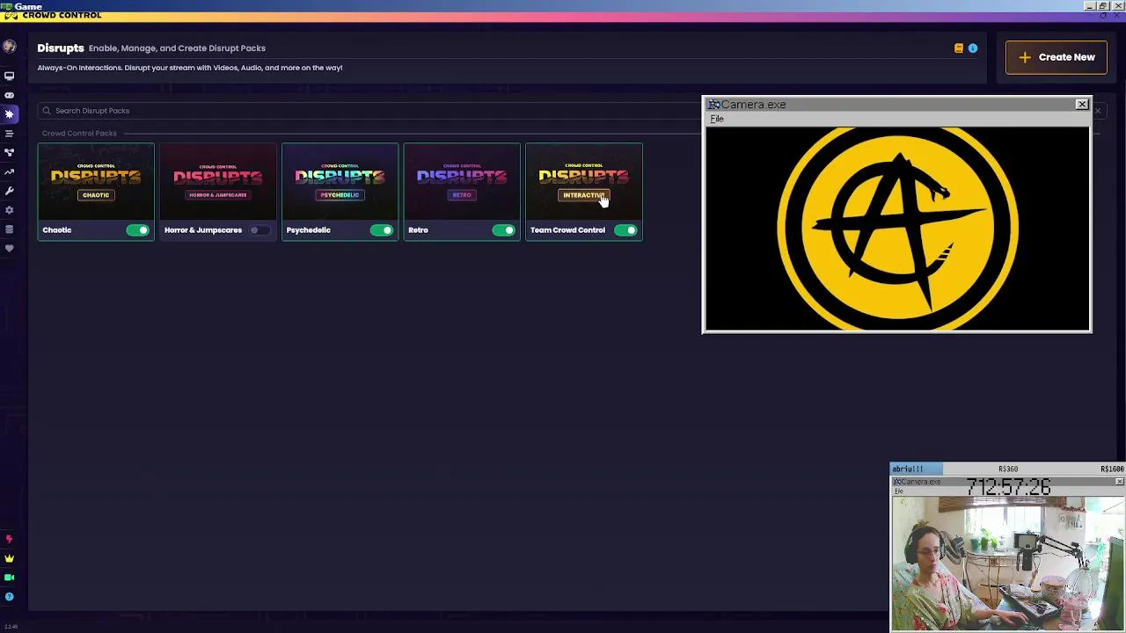The width and height of the screenshot is (1126, 633).
Task: Click the Create New button
Action: pyautogui.click(x=1057, y=57)
